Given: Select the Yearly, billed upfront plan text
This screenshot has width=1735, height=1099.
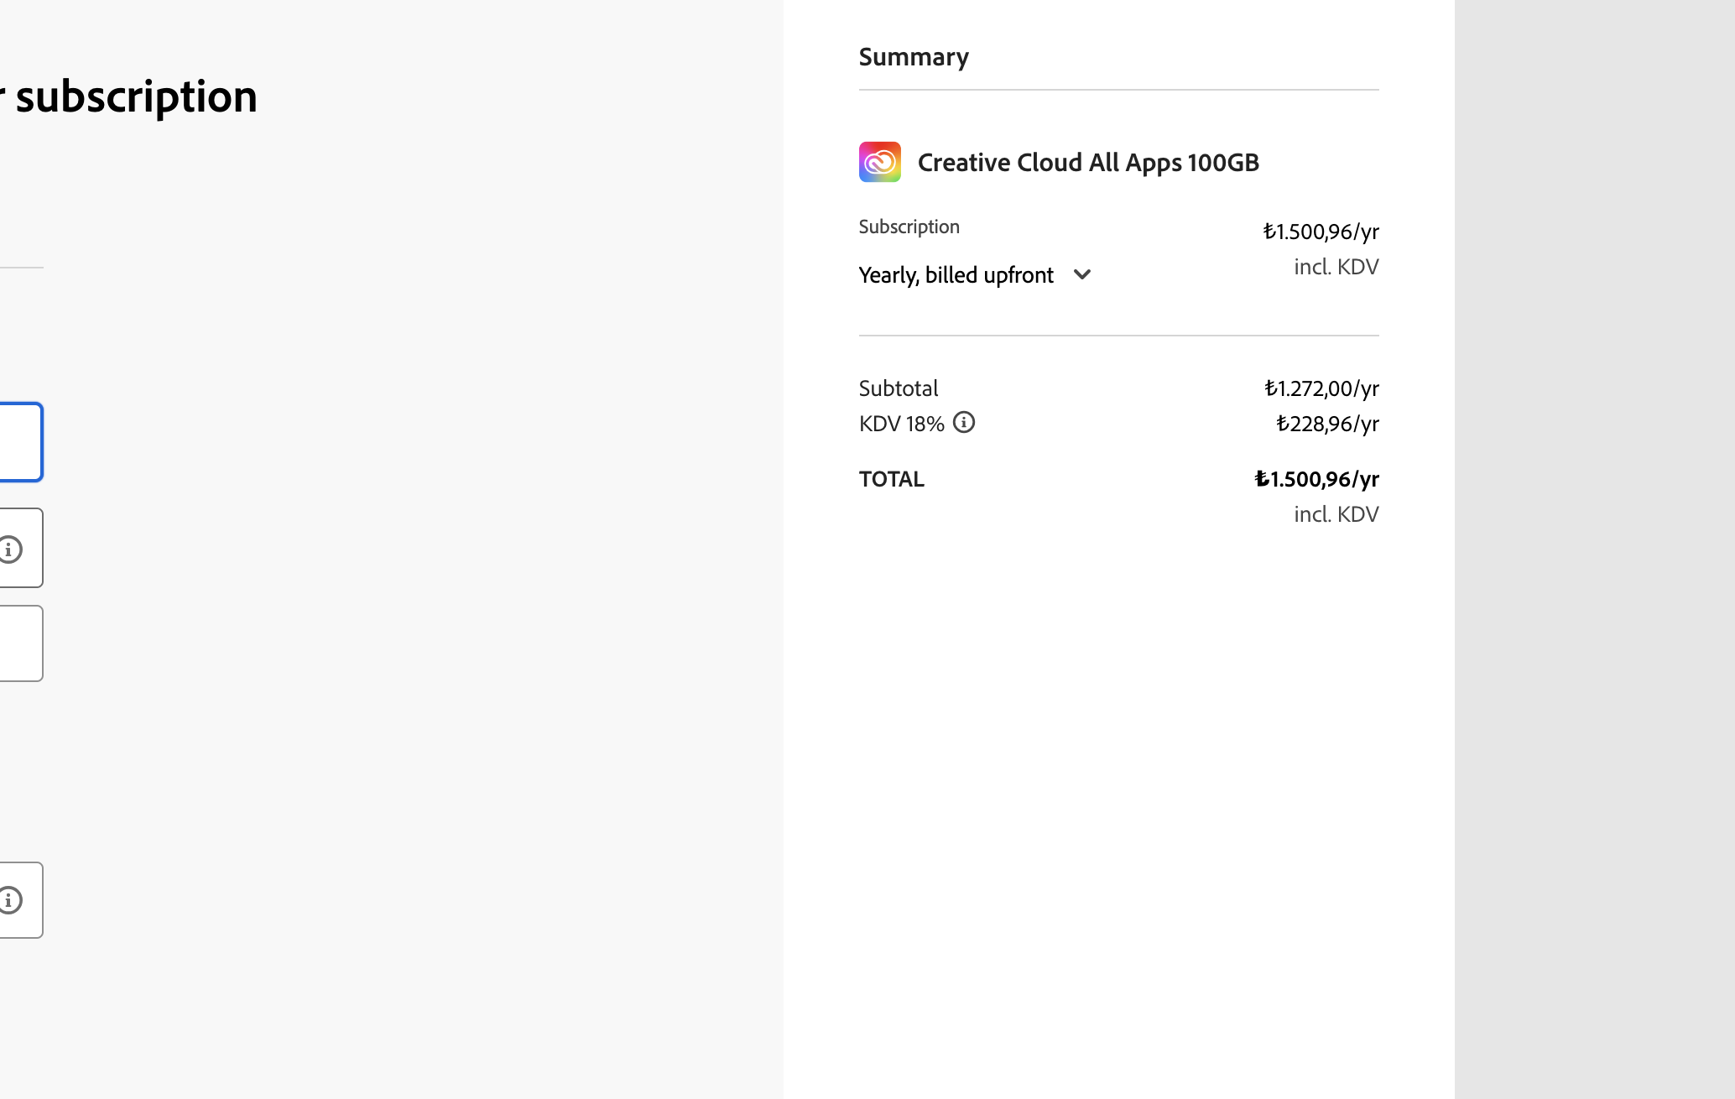Looking at the screenshot, I should (956, 275).
